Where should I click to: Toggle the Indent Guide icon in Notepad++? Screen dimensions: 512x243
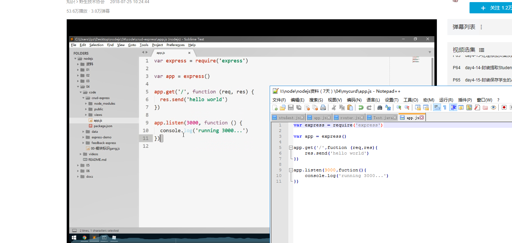tap(453, 107)
